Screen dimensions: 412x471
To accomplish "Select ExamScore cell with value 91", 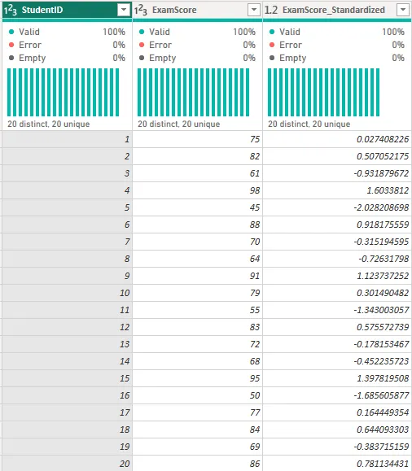I will tap(197, 276).
